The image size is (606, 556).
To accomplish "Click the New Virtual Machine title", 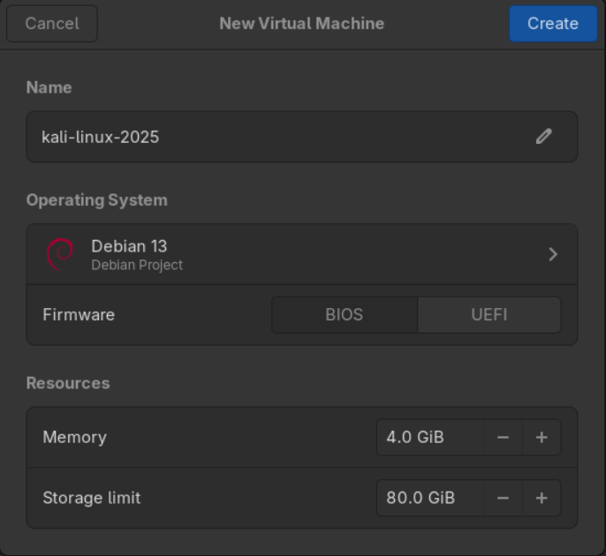I will point(301,24).
